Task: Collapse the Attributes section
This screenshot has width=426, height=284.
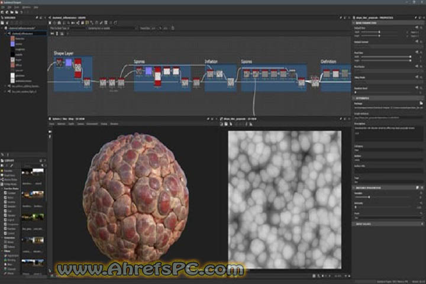Action: pos(354,98)
